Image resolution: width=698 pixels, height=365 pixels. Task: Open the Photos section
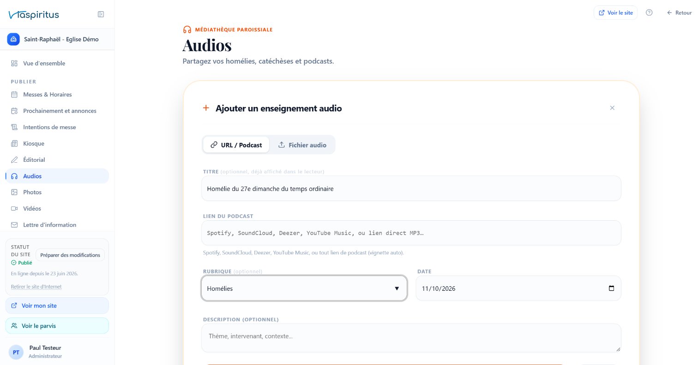tap(57, 192)
